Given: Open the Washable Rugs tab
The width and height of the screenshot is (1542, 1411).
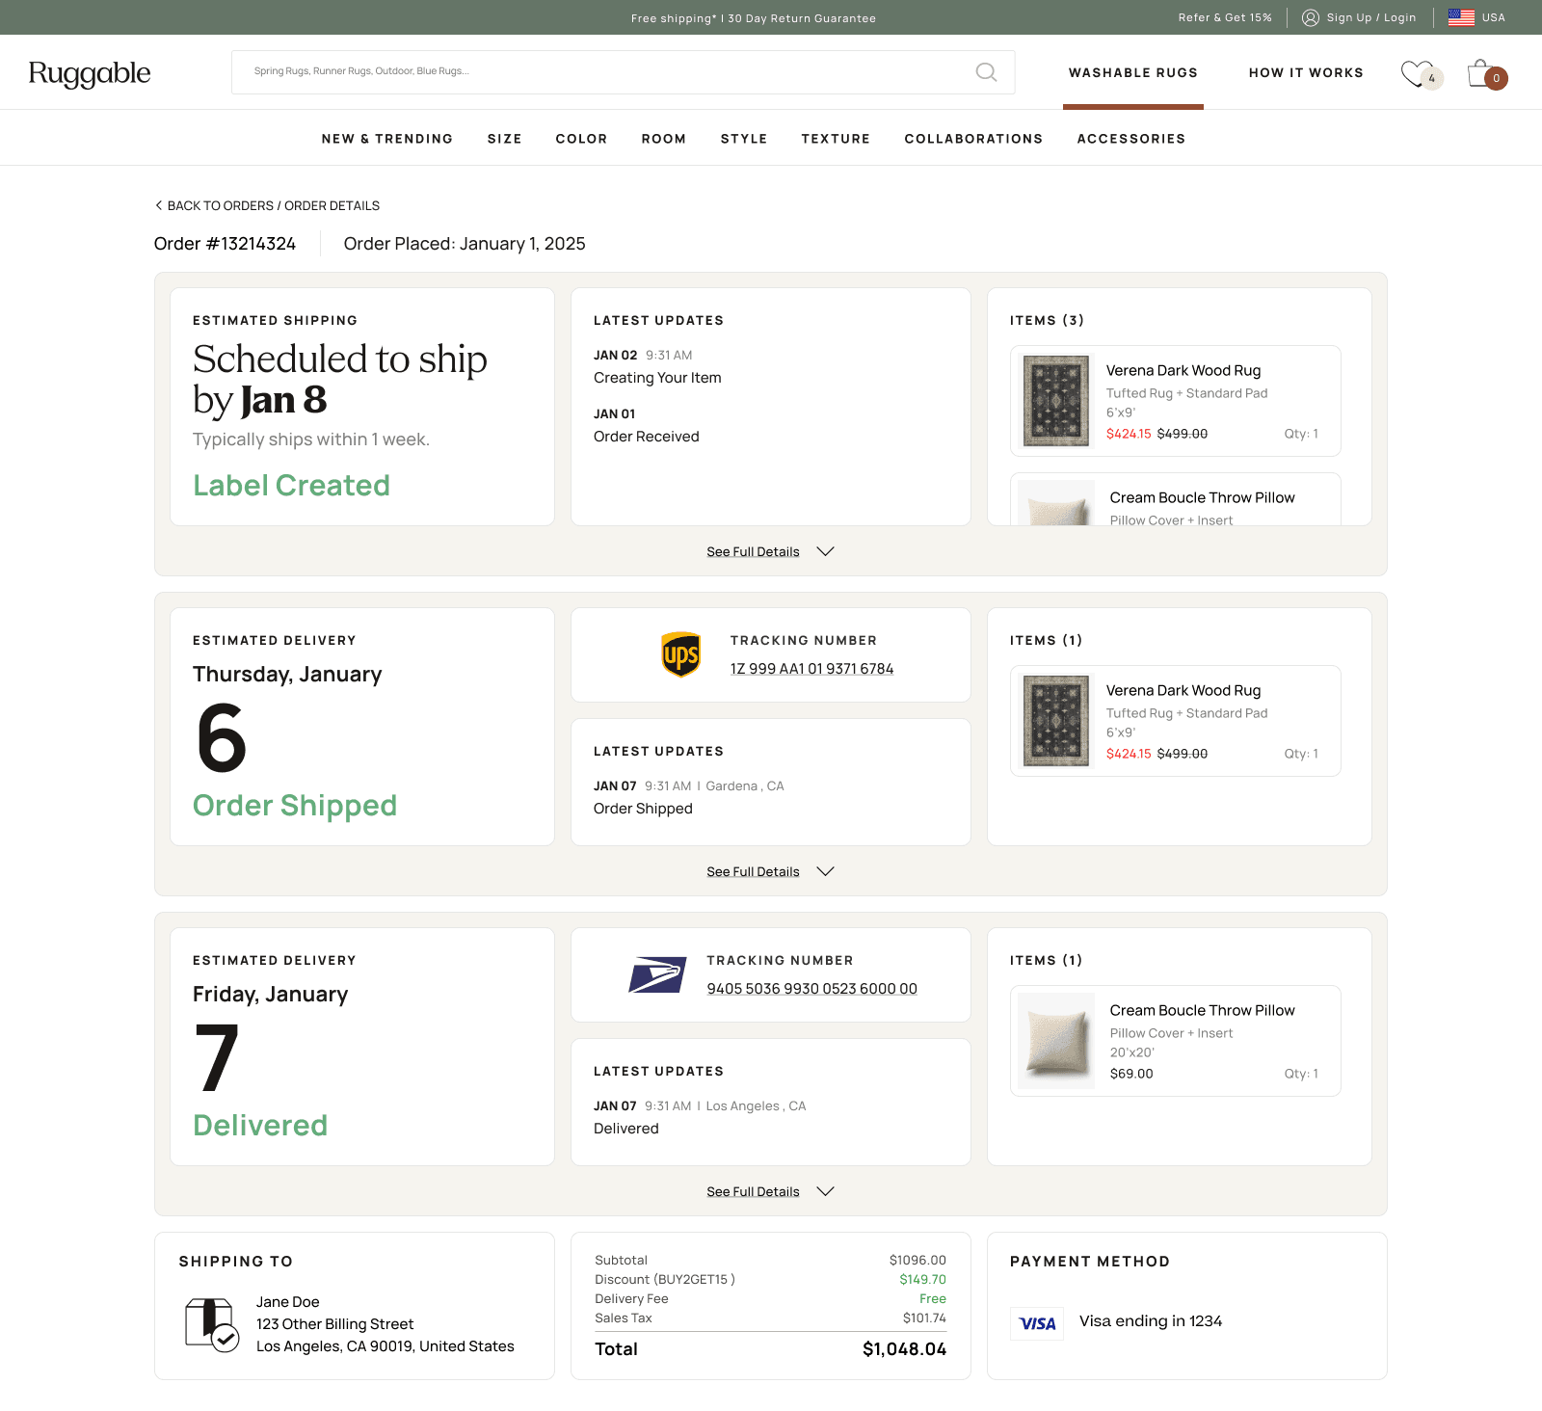Looking at the screenshot, I should point(1133,72).
